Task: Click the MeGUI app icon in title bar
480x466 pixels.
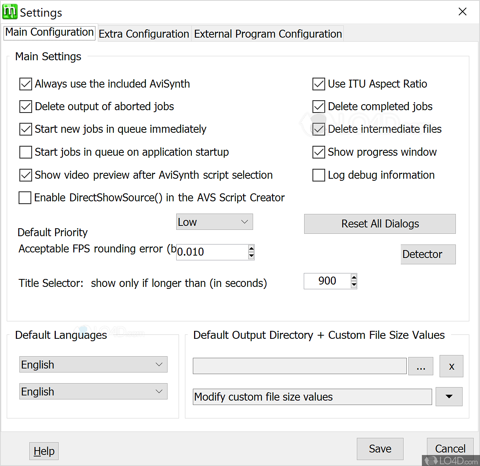Action: pyautogui.click(x=10, y=12)
